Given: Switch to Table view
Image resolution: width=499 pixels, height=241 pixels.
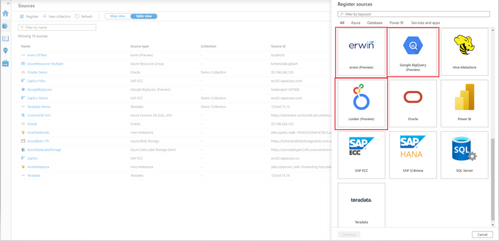Looking at the screenshot, I should point(144,16).
